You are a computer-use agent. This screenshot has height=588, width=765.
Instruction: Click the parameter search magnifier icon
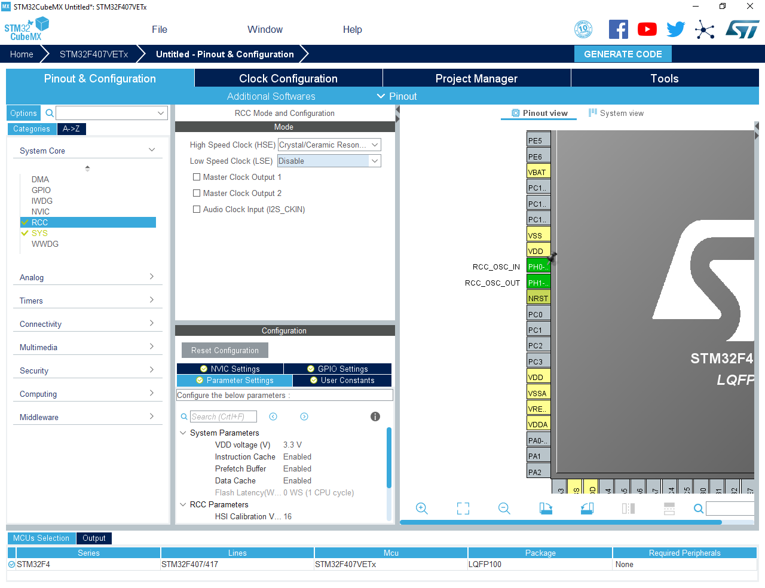(x=184, y=416)
